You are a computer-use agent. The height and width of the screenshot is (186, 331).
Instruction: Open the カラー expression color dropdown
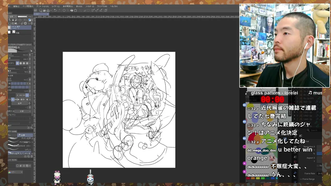point(16,172)
